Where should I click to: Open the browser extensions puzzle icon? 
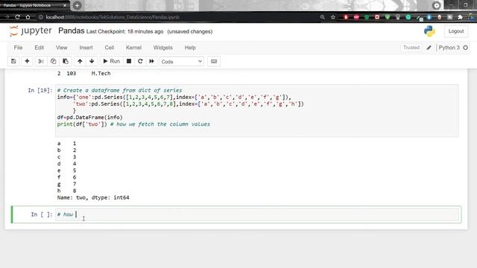(461, 17)
